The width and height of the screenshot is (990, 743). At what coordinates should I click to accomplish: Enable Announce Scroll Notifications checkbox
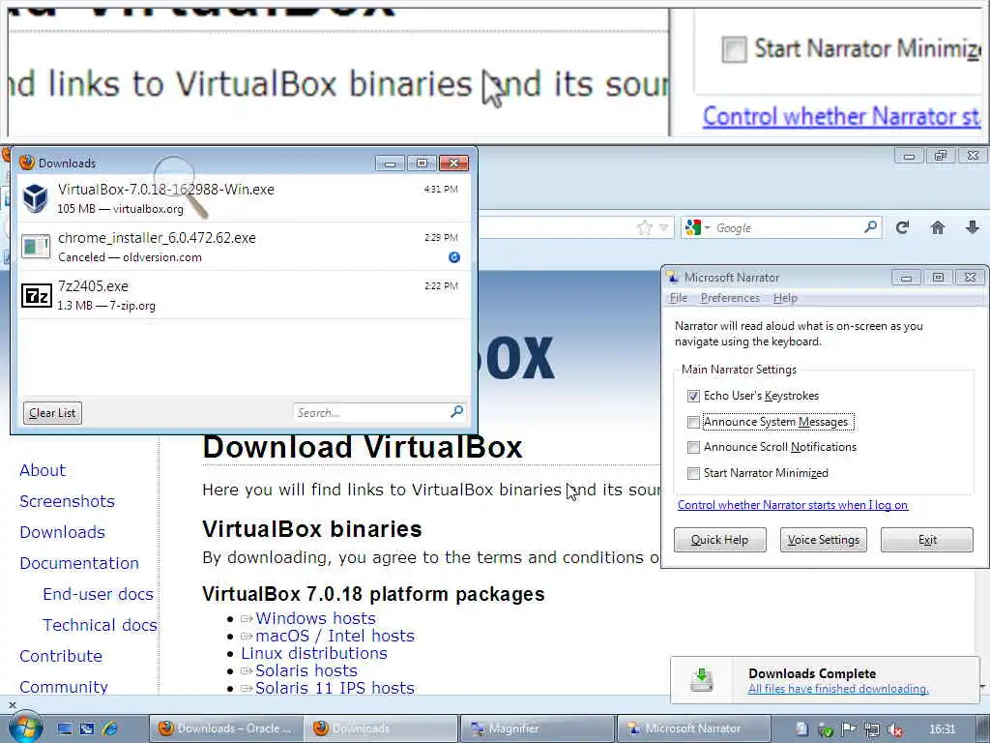pyautogui.click(x=693, y=447)
